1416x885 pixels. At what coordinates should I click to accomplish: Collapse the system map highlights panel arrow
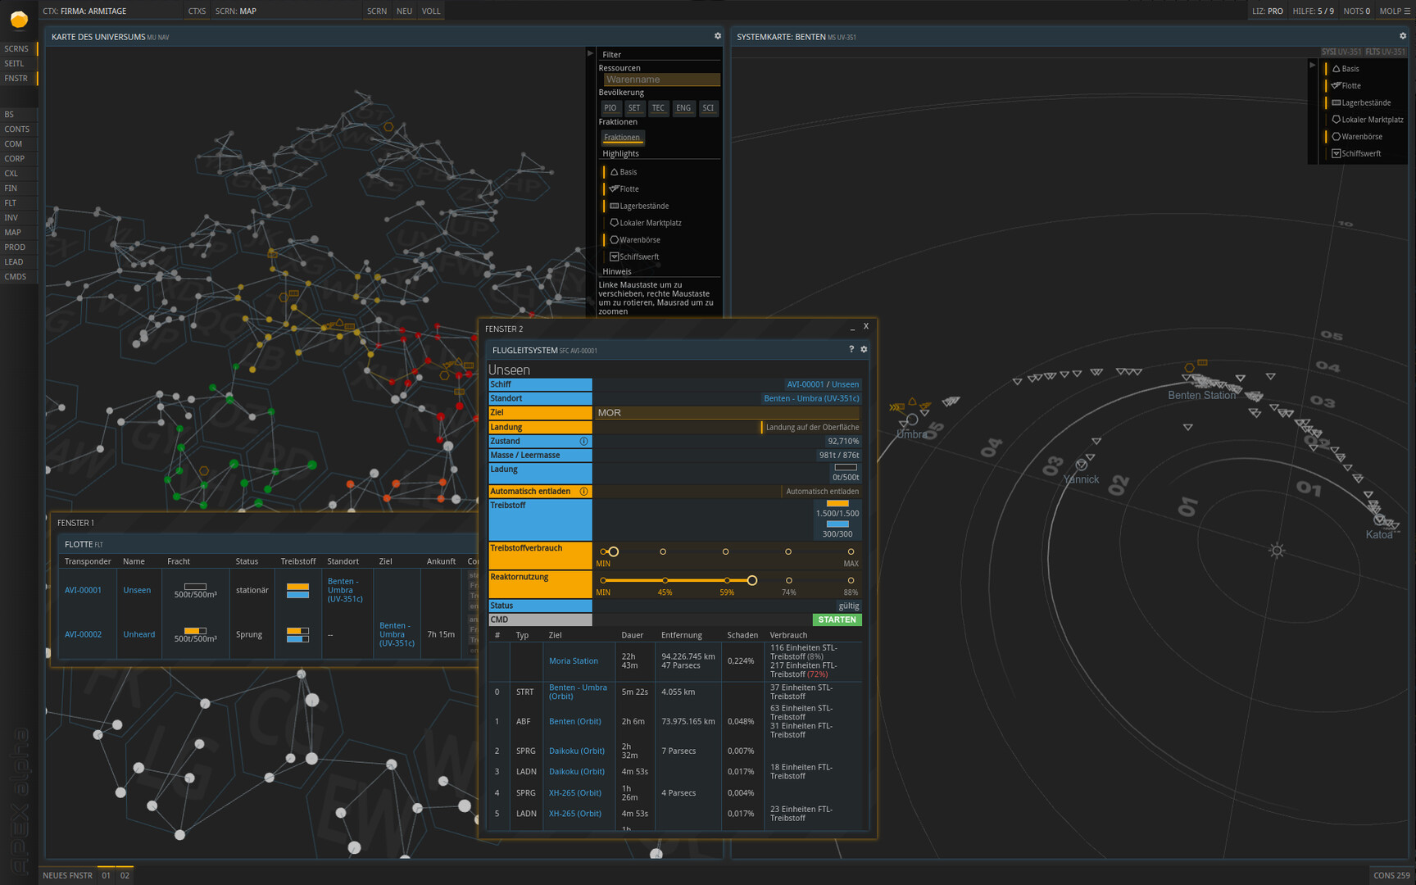pos(1312,65)
